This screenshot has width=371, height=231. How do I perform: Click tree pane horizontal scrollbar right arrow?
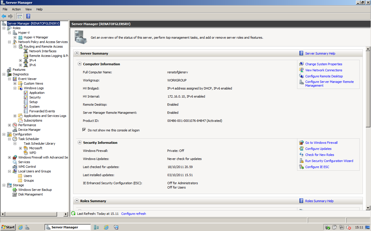(66, 214)
